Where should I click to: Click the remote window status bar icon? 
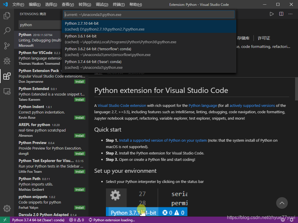coord(5,220)
